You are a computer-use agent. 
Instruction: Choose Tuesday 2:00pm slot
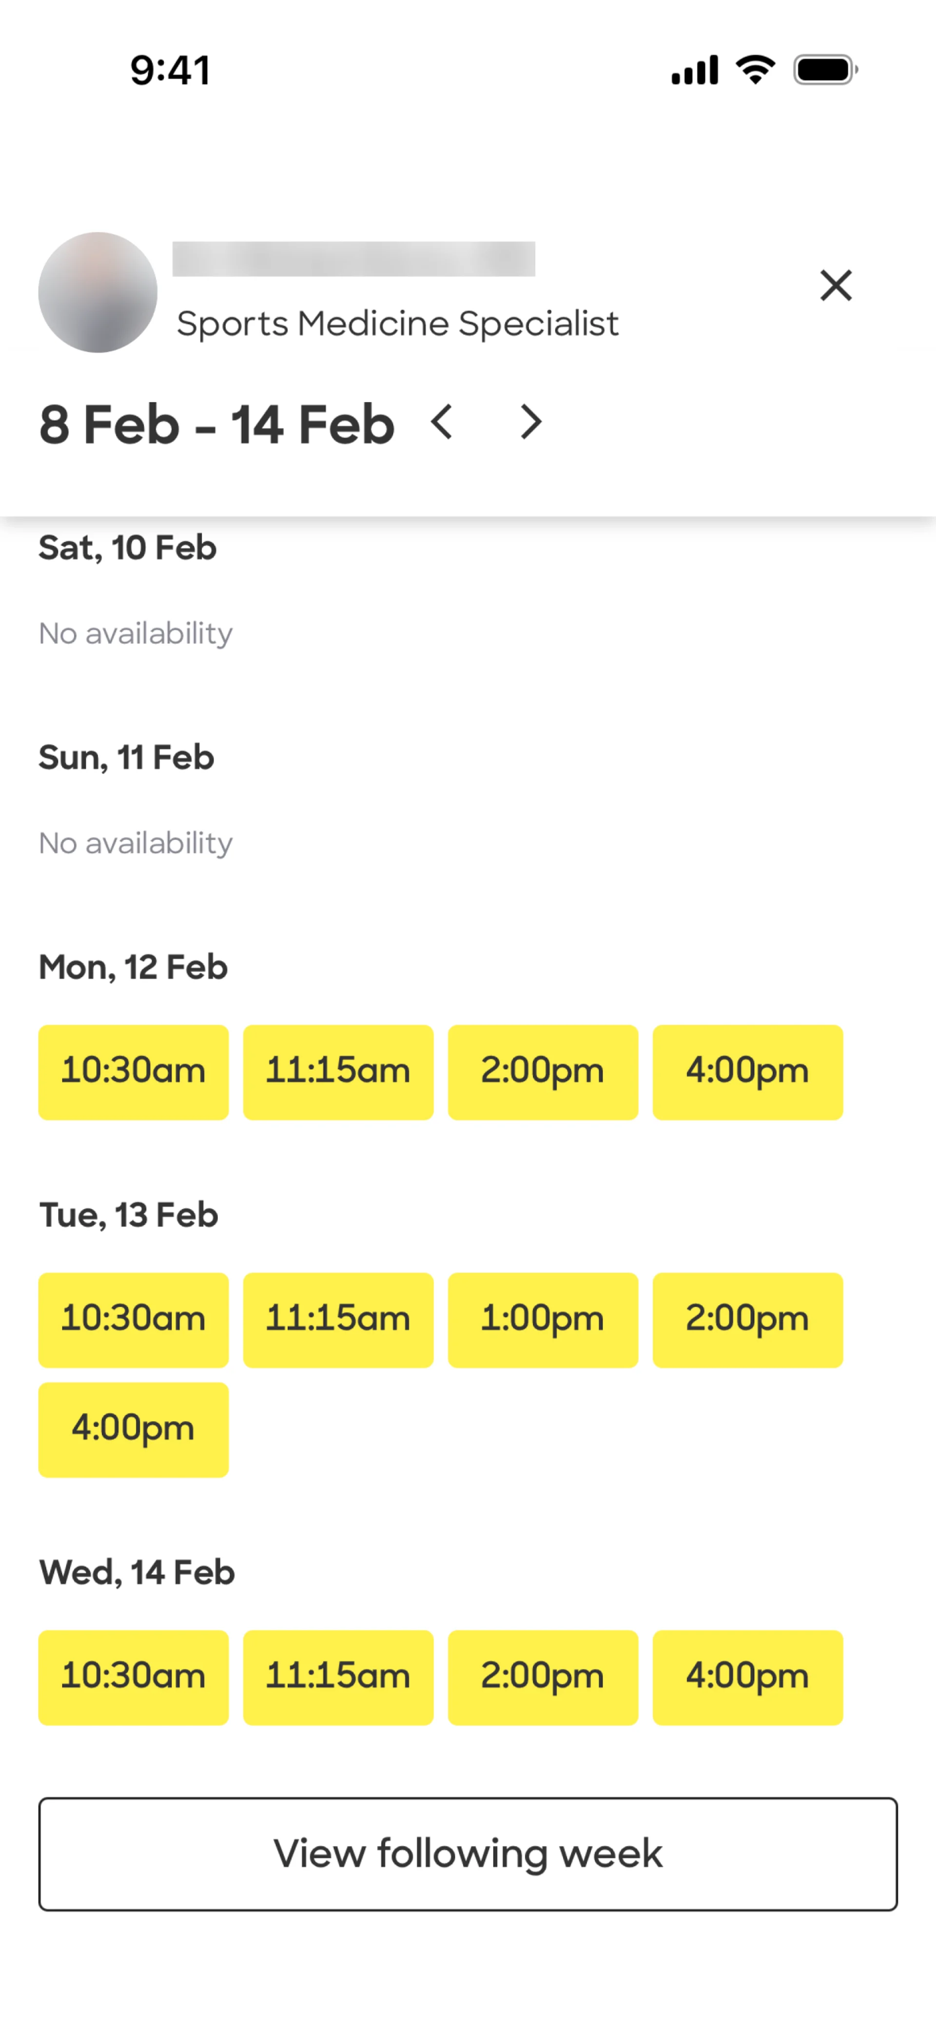[748, 1319]
